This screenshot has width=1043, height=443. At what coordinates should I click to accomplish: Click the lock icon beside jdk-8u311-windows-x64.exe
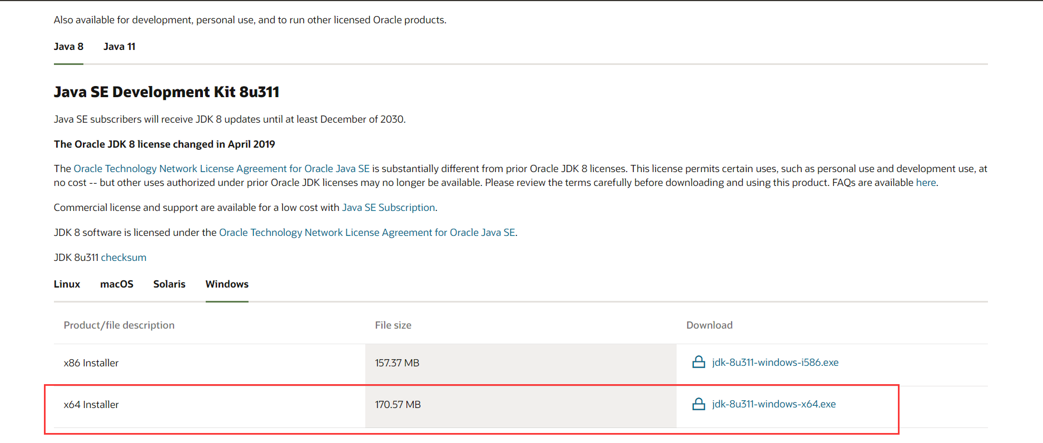(x=698, y=404)
